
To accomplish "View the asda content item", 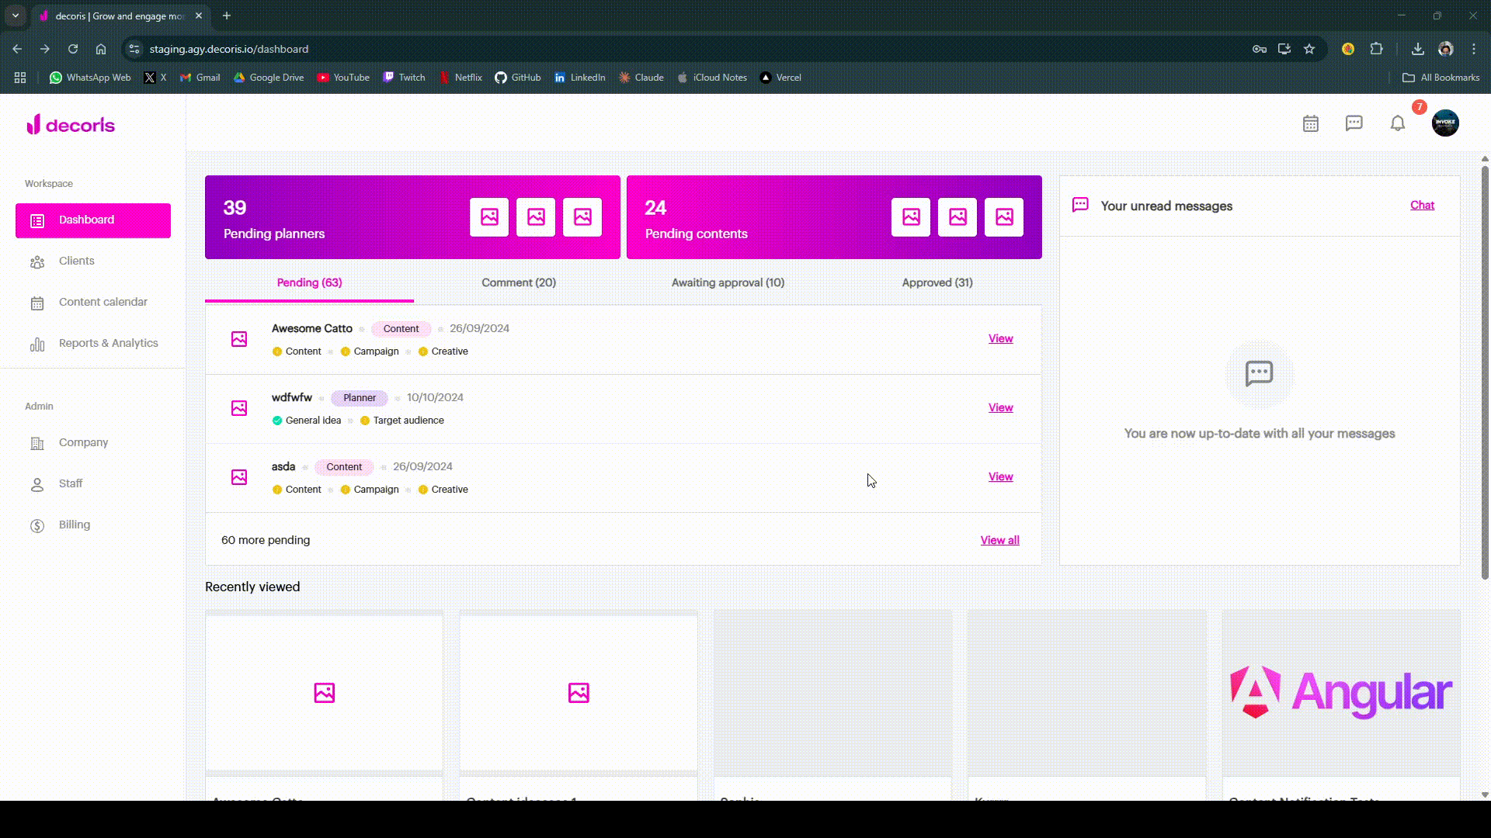I will (1000, 477).
